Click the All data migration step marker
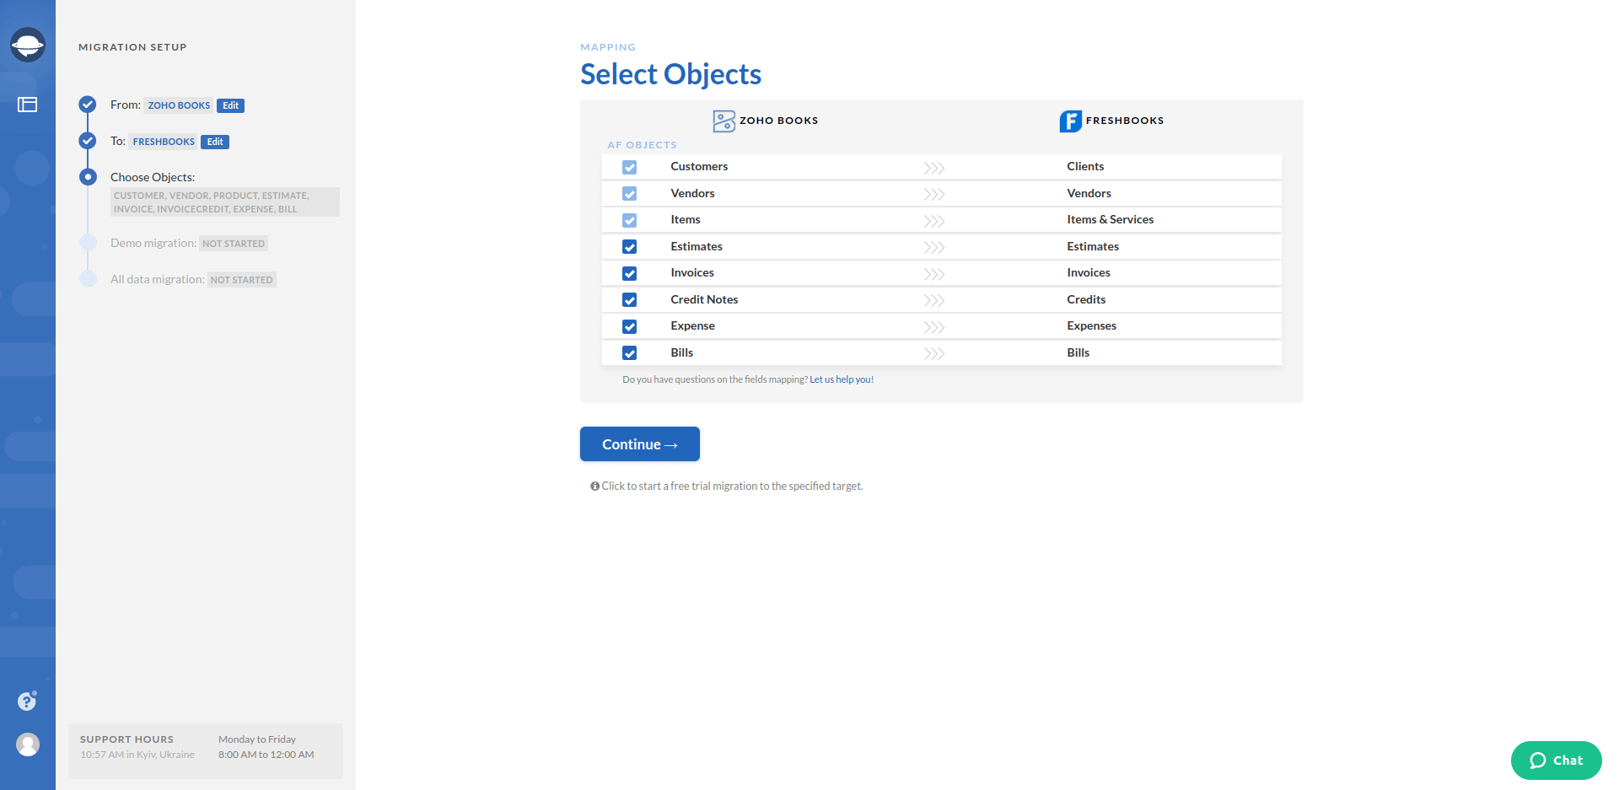This screenshot has width=1619, height=790. (x=88, y=279)
